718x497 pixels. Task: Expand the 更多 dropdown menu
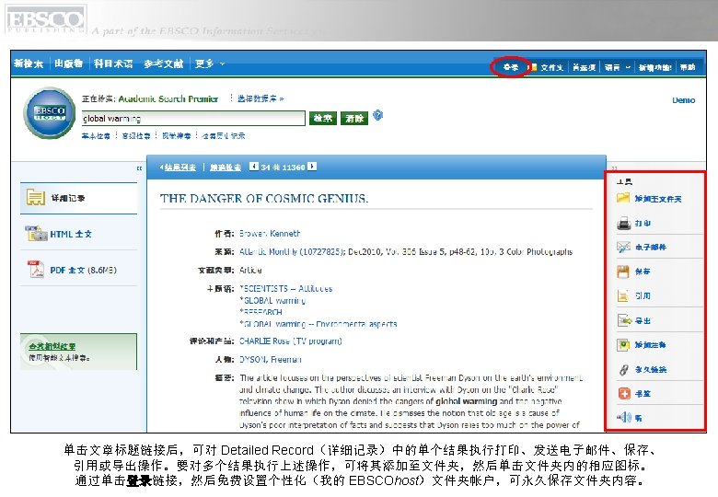pos(210,64)
